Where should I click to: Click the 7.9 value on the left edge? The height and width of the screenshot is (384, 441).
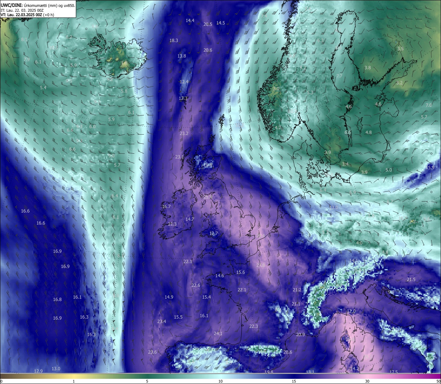[x=27, y=60]
